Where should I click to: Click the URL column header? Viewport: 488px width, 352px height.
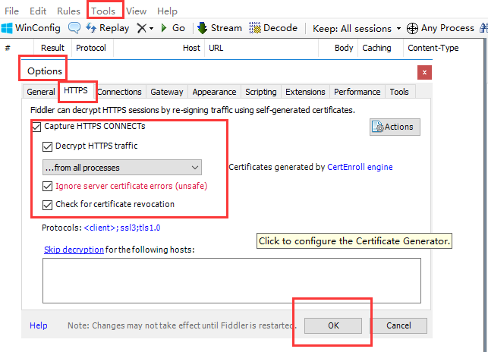click(261, 48)
